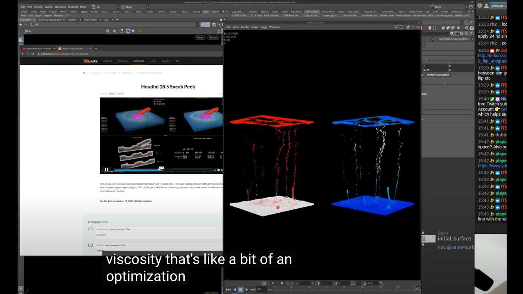
Task: Click the highlighted display option icon in View toolbar
Action: click(128, 31)
